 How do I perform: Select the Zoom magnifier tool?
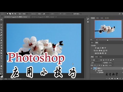1,68
